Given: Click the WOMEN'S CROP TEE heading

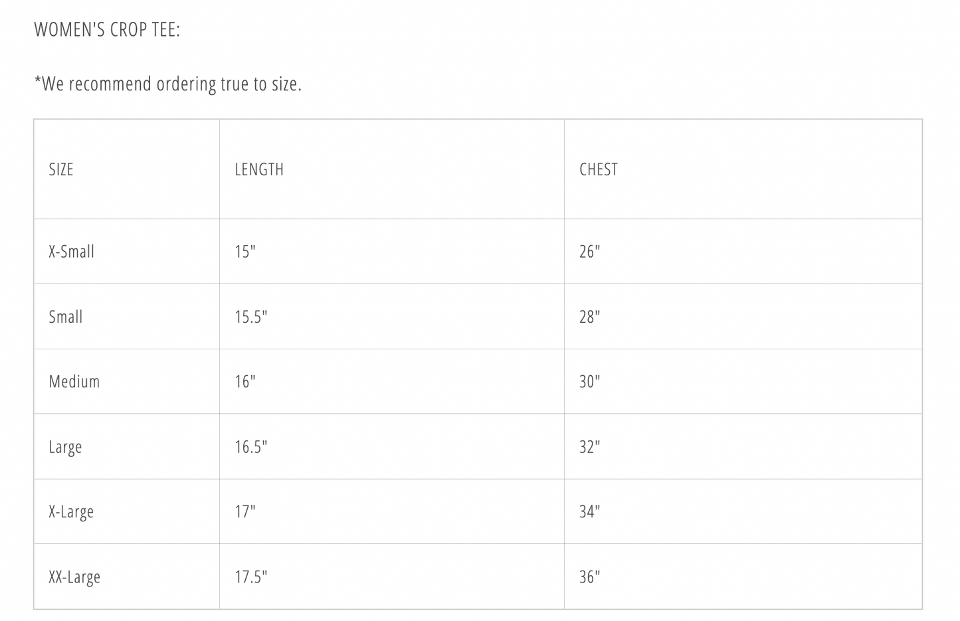Looking at the screenshot, I should [107, 30].
